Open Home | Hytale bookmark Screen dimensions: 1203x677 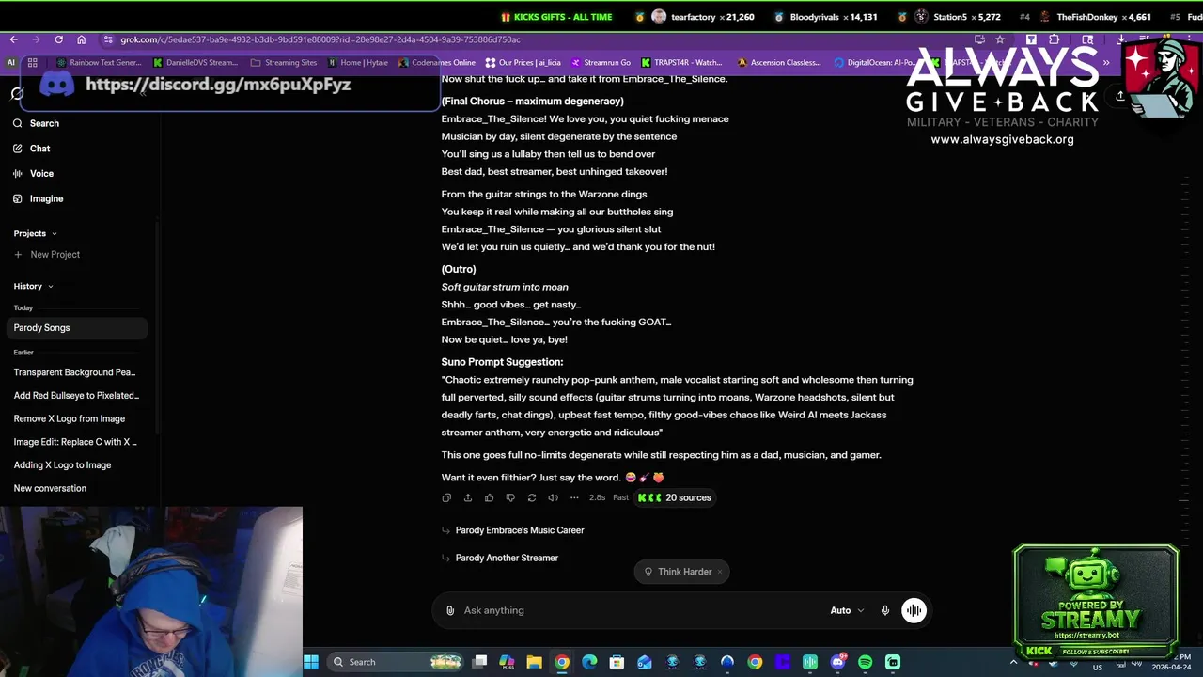358,63
